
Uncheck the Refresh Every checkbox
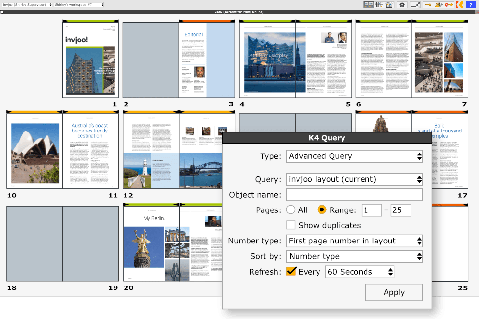click(x=291, y=272)
